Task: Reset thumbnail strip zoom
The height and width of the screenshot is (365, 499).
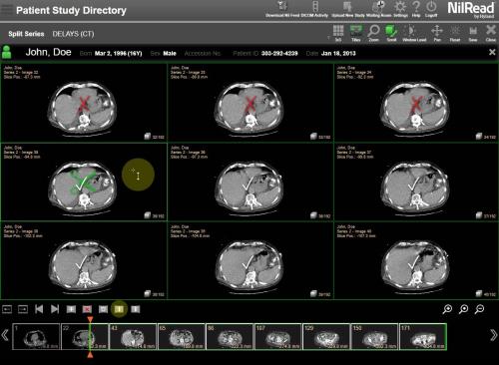Action: [463, 309]
